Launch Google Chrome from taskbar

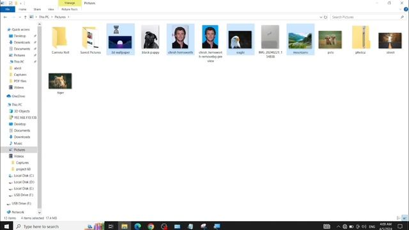(151, 226)
